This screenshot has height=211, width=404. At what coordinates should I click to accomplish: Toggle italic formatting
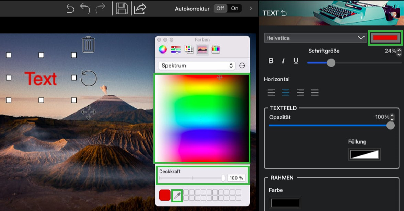coord(283,61)
